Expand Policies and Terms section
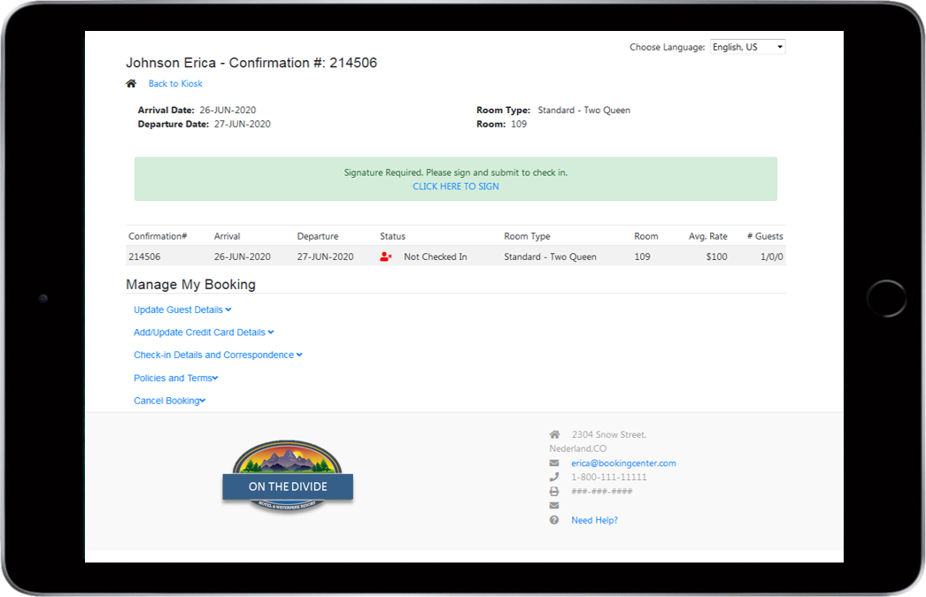The height and width of the screenshot is (597, 926). [x=175, y=379]
